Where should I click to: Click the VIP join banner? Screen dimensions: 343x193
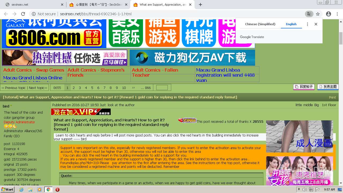pyautogui.click(x=81, y=112)
